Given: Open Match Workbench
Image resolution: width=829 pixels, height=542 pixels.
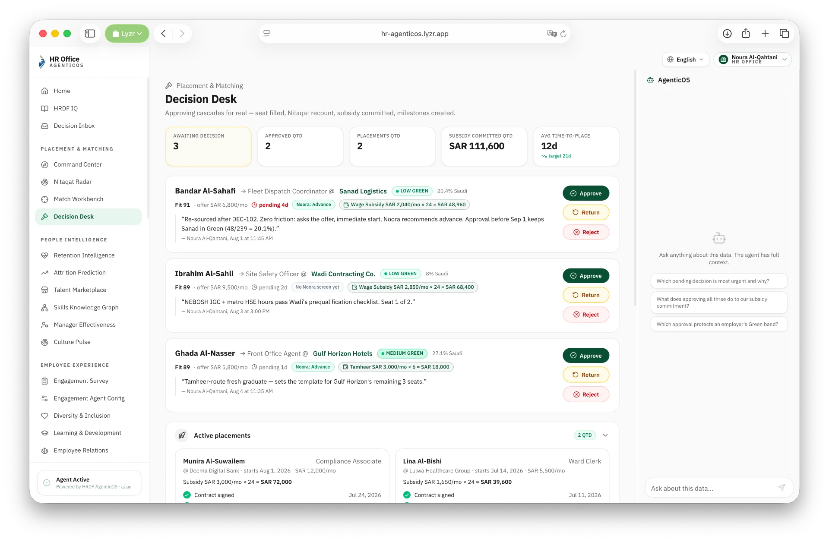Looking at the screenshot, I should [88, 199].
